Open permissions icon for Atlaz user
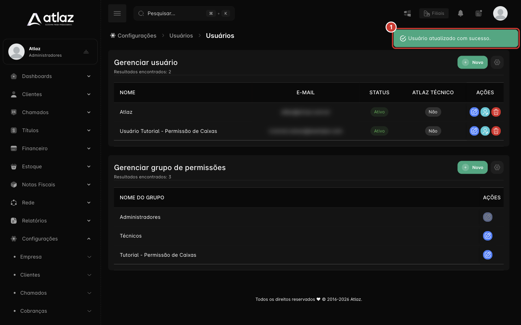 pos(485,112)
